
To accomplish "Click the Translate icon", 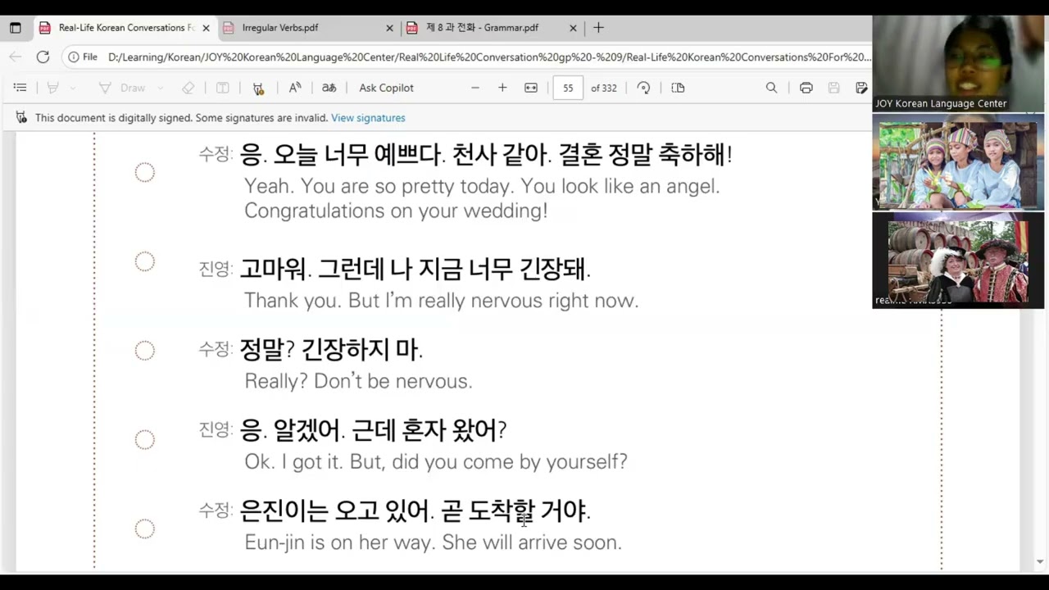I will tap(329, 88).
